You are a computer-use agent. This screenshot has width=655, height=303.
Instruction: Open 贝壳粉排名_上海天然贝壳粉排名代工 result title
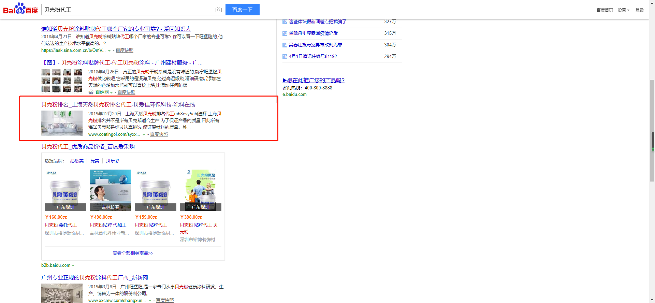click(x=118, y=104)
